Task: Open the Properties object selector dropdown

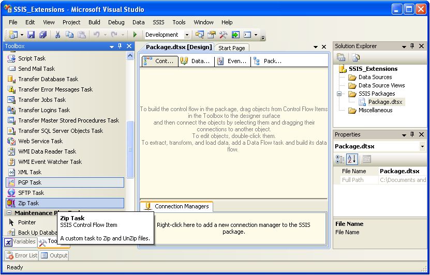Action: [x=422, y=146]
